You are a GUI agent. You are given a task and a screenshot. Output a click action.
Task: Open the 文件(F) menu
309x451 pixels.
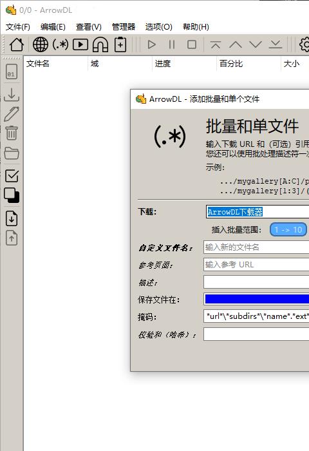18,27
